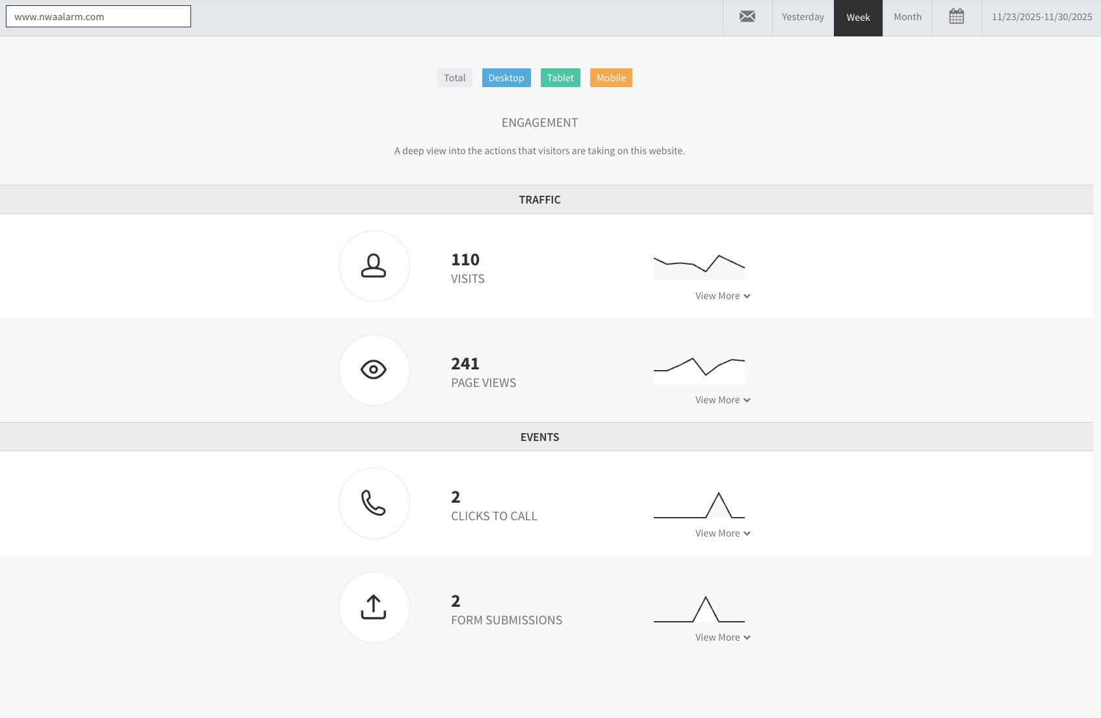Expand View More under Form Submissions
This screenshot has width=1101, height=718.
(x=723, y=637)
